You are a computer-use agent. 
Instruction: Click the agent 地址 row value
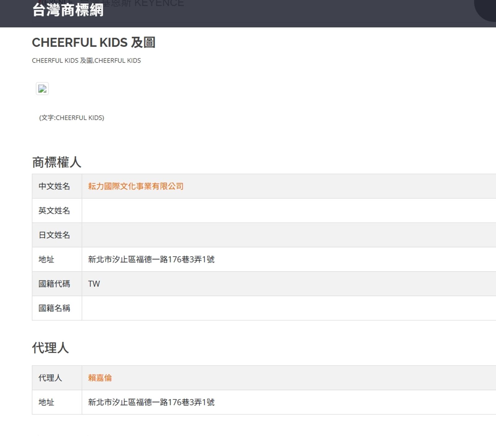(151, 402)
